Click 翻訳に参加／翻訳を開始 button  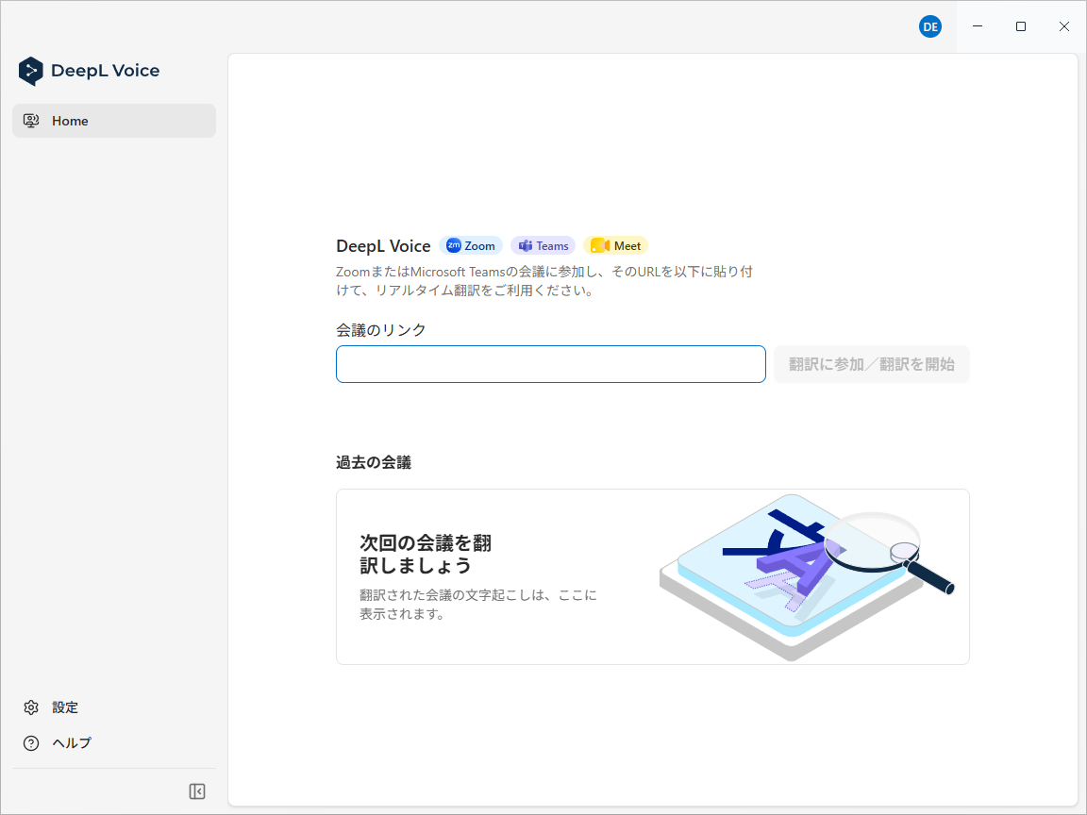872,364
